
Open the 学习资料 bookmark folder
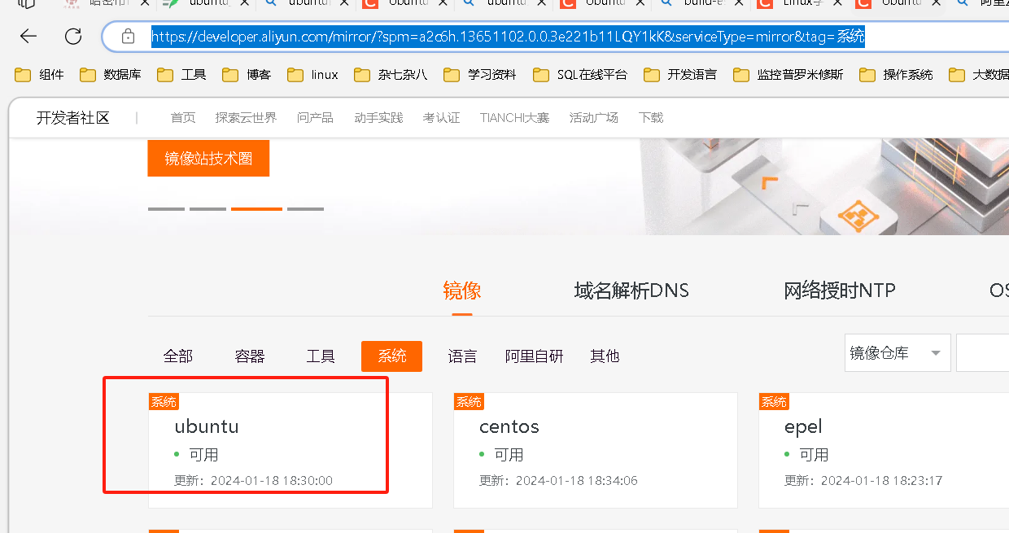[x=480, y=75]
